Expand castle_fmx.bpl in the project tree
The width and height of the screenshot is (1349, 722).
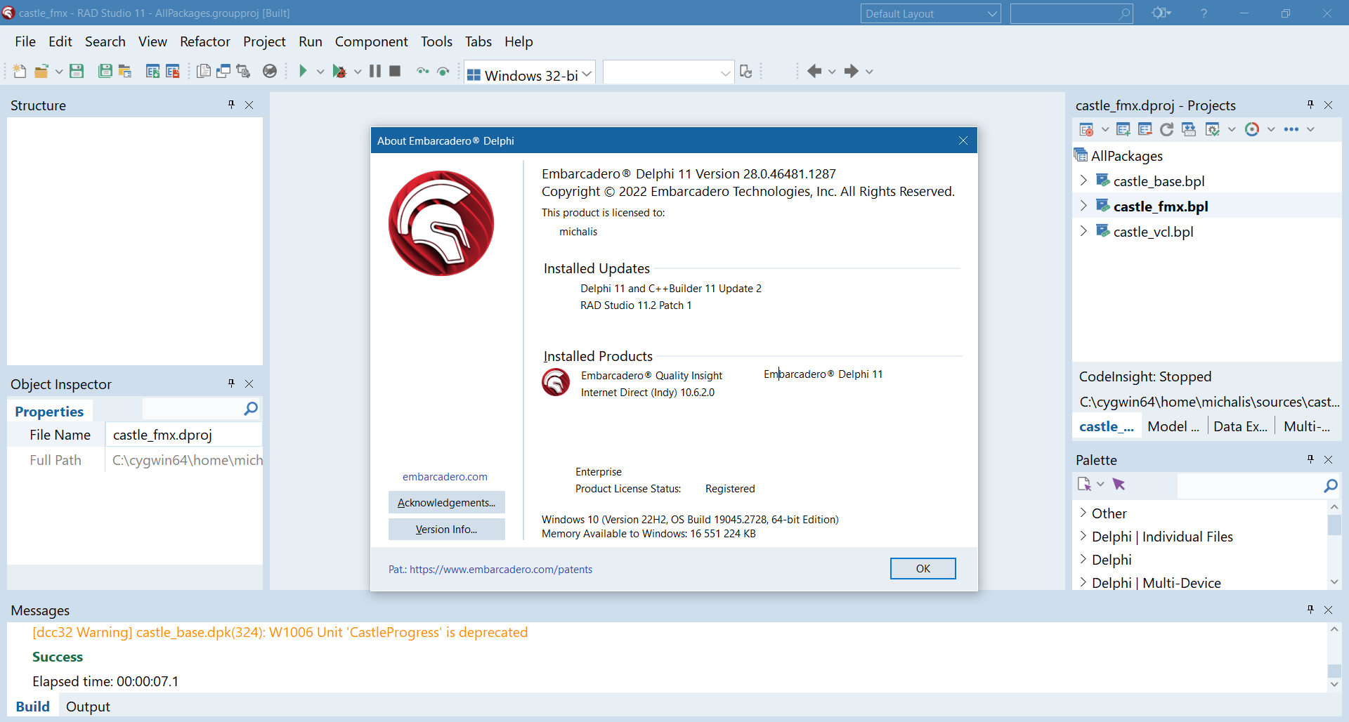(1084, 205)
